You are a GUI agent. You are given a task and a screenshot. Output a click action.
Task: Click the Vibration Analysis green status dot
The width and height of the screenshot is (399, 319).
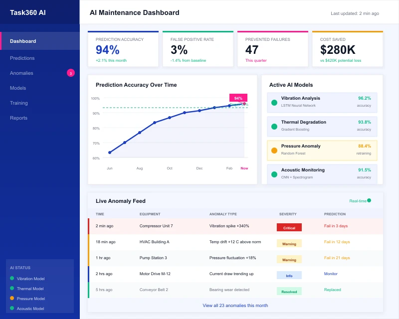point(274,103)
